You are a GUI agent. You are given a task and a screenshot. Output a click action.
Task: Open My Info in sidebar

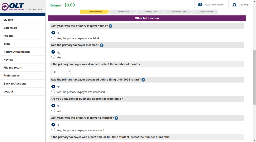click(8, 20)
